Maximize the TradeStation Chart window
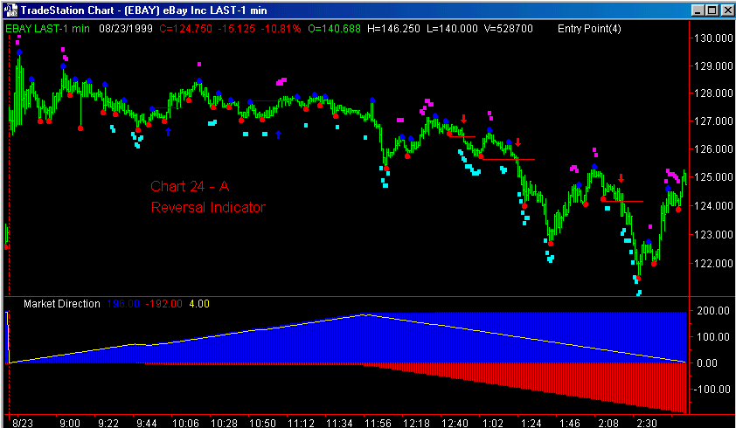The width and height of the screenshot is (736, 428). click(712, 10)
